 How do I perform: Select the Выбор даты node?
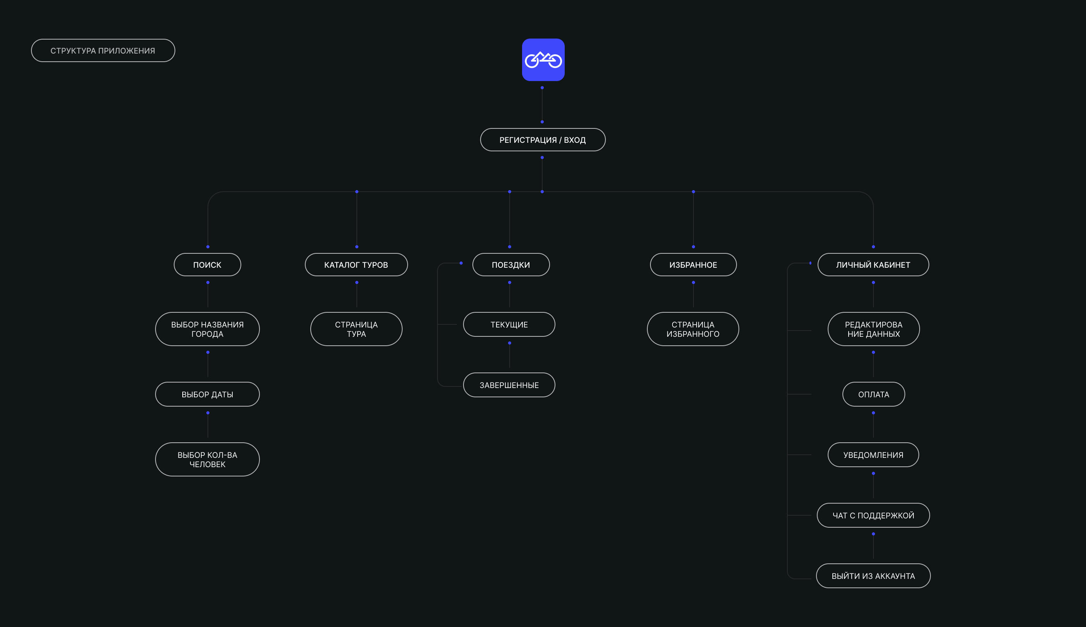(207, 395)
